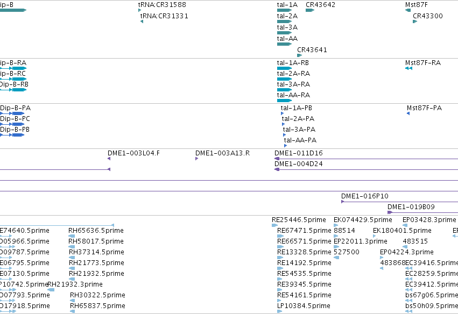The image size is (458, 314).
Task: Click the tal-2A gene label
Action: pyautogui.click(x=287, y=16)
